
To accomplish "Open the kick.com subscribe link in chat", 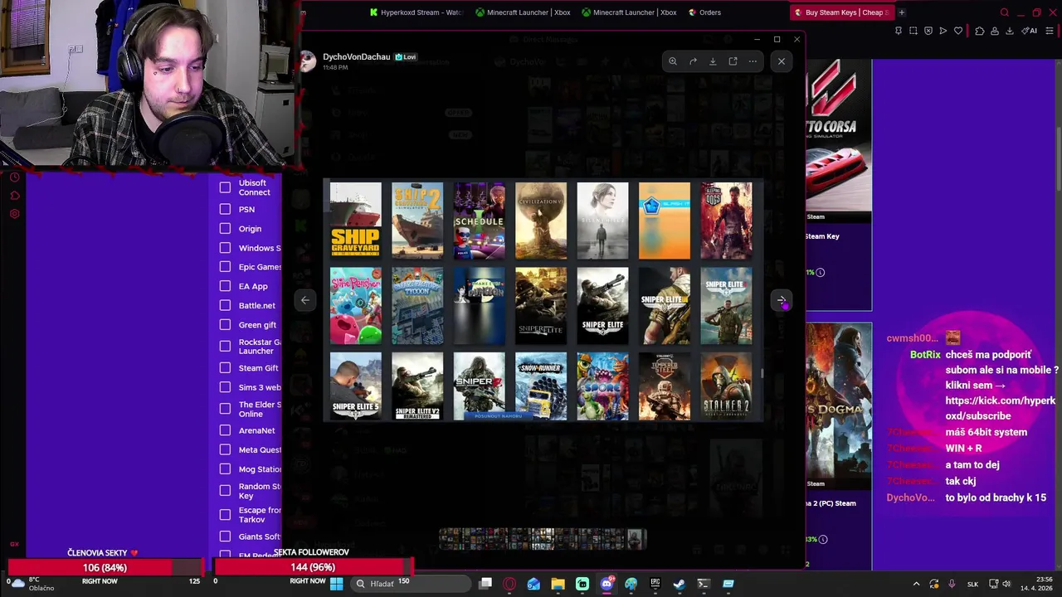I will click(x=1000, y=408).
